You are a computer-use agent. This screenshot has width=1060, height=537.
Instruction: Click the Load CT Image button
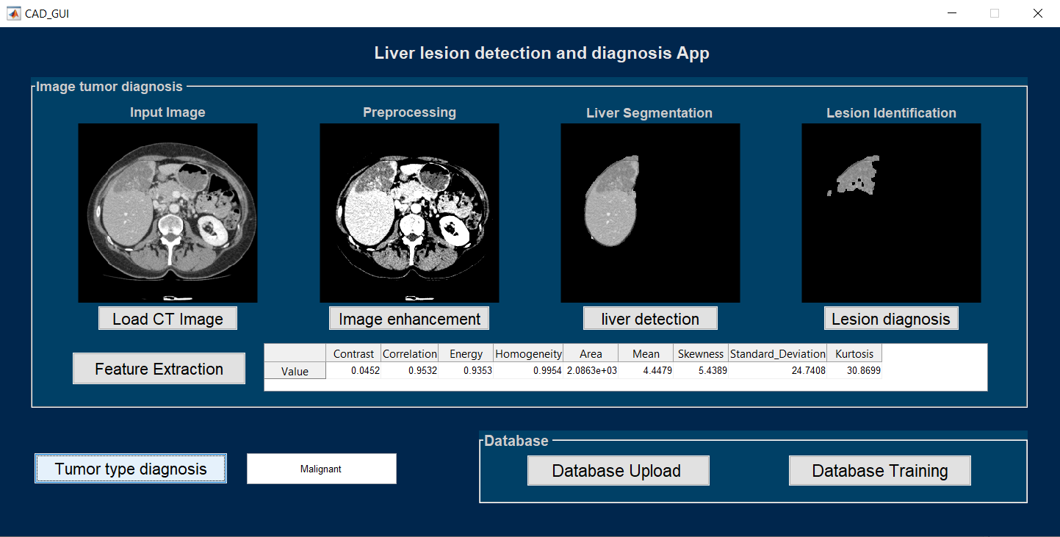pyautogui.click(x=167, y=318)
